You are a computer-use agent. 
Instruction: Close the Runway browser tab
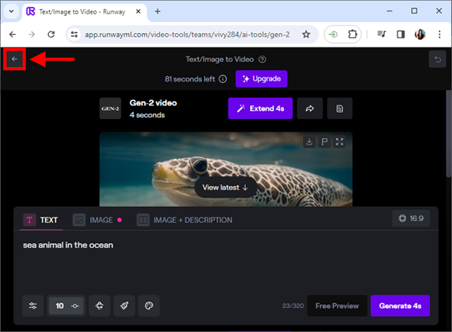pyautogui.click(x=138, y=11)
